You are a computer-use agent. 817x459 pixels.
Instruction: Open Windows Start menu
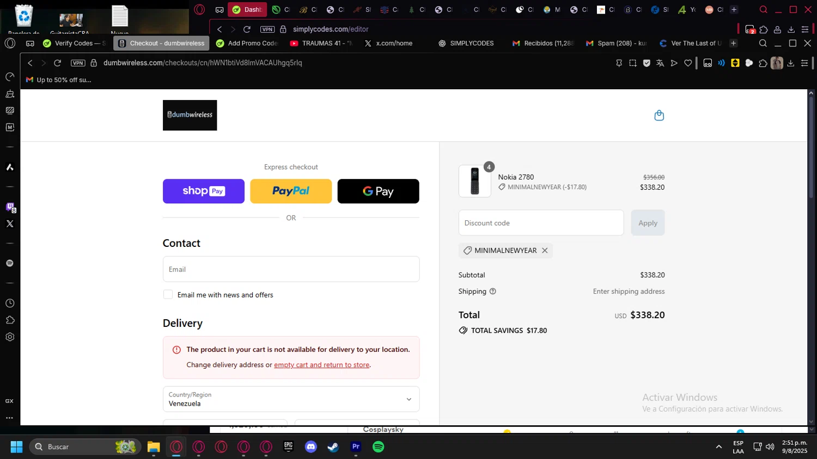pos(16,447)
